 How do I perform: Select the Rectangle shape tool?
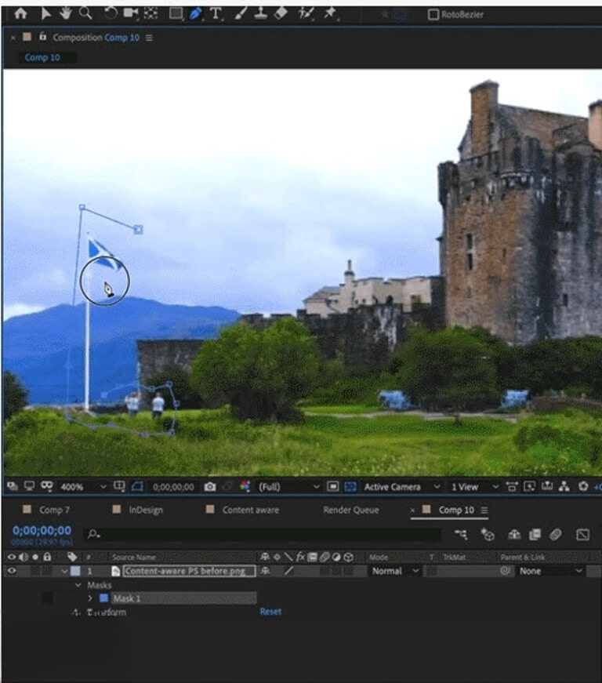click(x=176, y=13)
